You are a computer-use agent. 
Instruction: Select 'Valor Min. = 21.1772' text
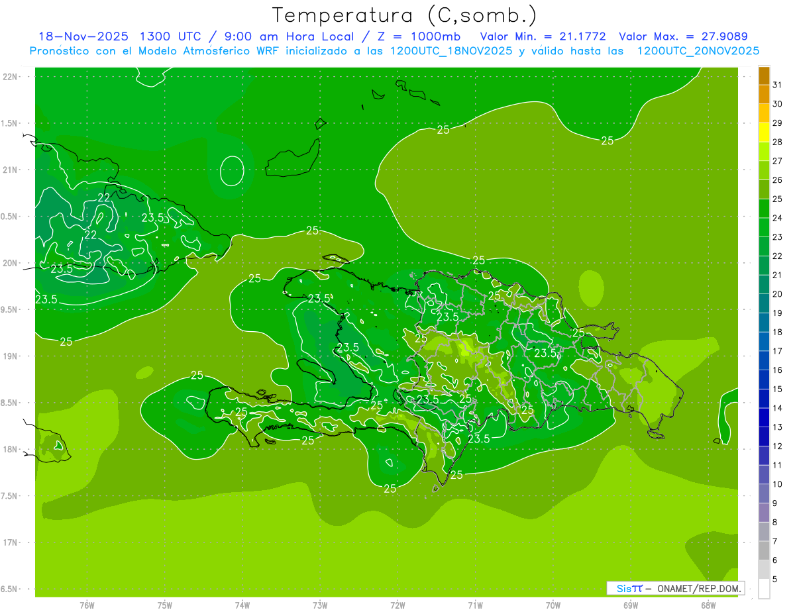[x=543, y=36]
